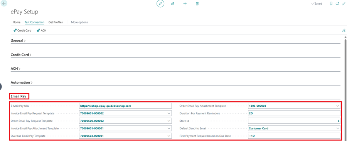This screenshot has width=347, height=141.
Task: Click the plus New icon
Action: pos(185,3)
